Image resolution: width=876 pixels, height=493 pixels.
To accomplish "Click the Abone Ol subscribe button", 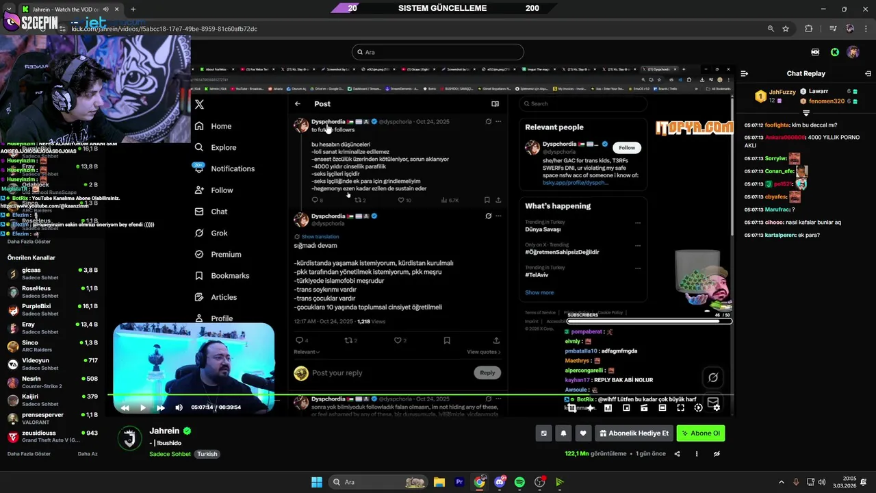I will click(700, 433).
